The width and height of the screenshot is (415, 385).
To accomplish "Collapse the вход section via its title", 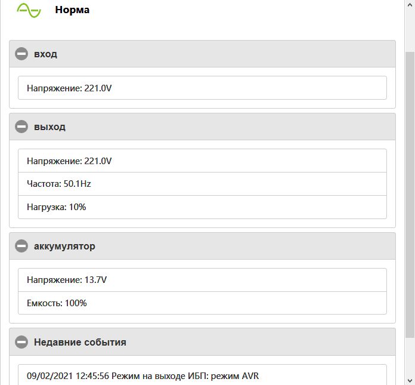I will [x=46, y=54].
